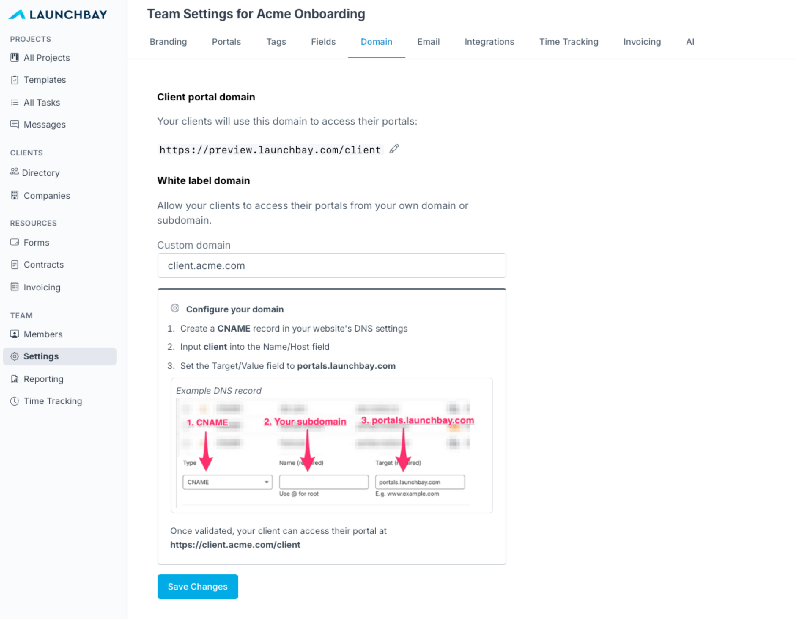795x619 pixels.
Task: Click the Time Tracking clock icon in sidebar
Action: click(x=15, y=401)
